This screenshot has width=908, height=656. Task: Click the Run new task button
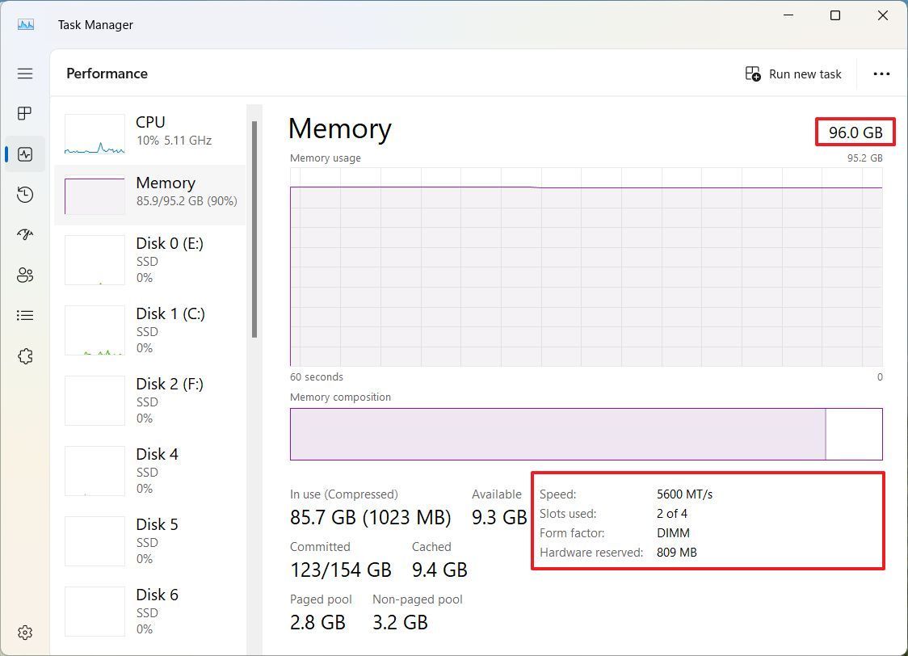tap(794, 74)
